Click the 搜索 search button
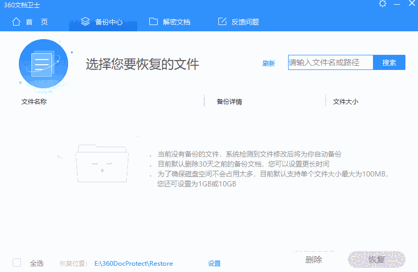This screenshot has width=418, height=272. (x=389, y=63)
